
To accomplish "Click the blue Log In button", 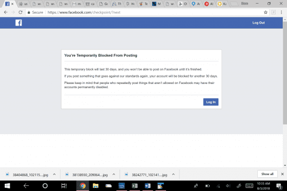I will [211, 102].
